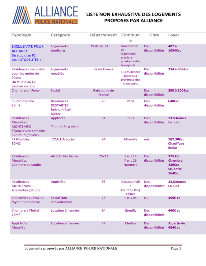Image resolution: width=206 pixels, height=266 pixels.
Task: Select commune 'Goussainville'
Action: (130, 184)
